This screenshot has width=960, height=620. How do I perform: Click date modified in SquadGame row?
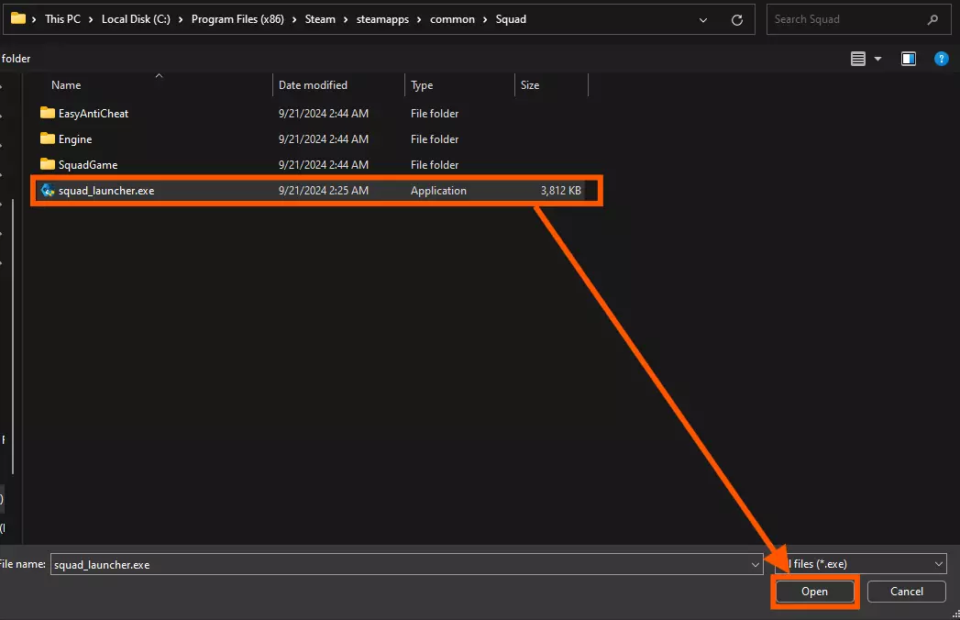tap(324, 165)
